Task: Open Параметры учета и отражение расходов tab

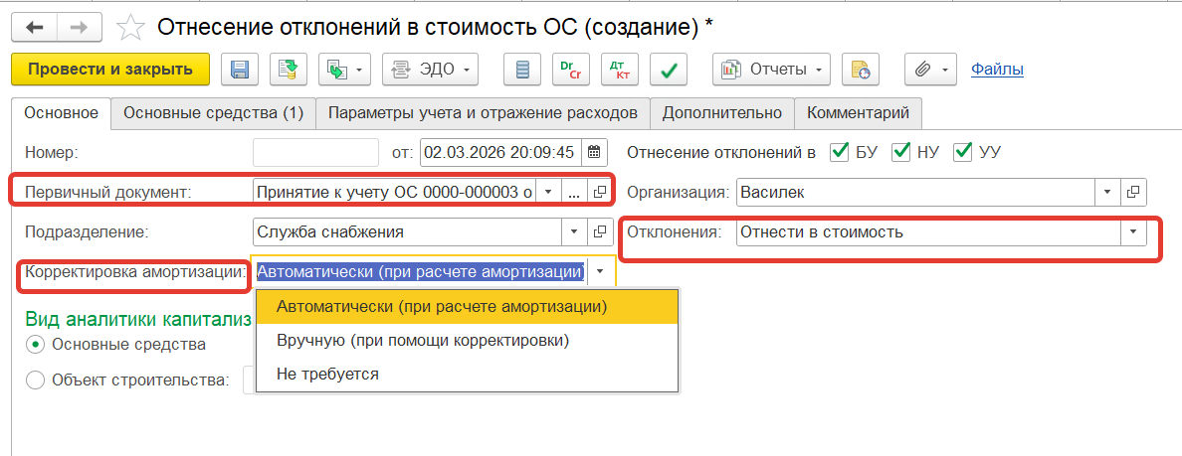Action: (483, 113)
